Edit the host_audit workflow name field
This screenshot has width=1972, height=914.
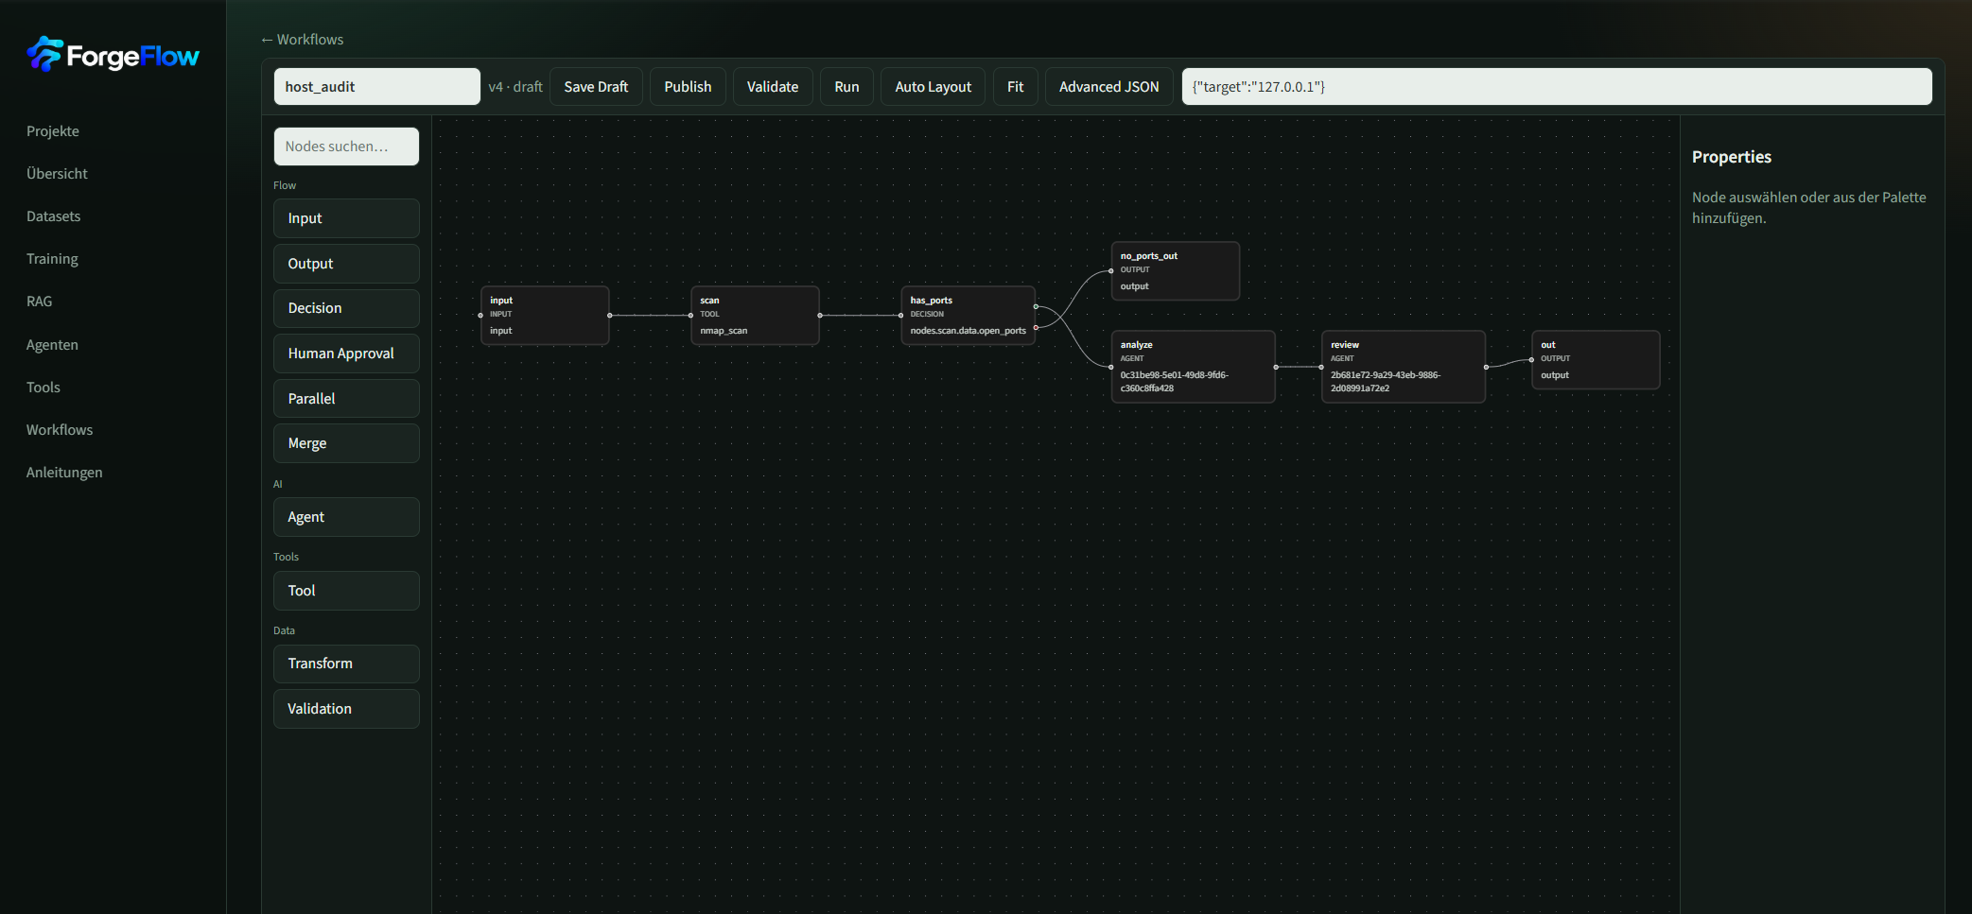coord(376,87)
